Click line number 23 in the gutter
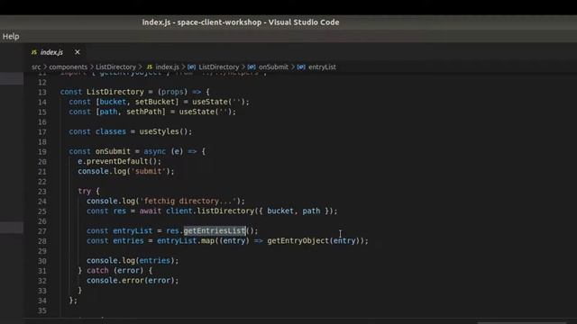Viewport: 577px width, 324px height. tap(42, 192)
